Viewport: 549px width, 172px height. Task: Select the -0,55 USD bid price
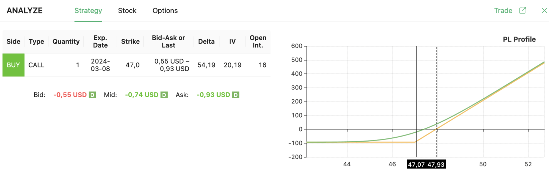70,95
